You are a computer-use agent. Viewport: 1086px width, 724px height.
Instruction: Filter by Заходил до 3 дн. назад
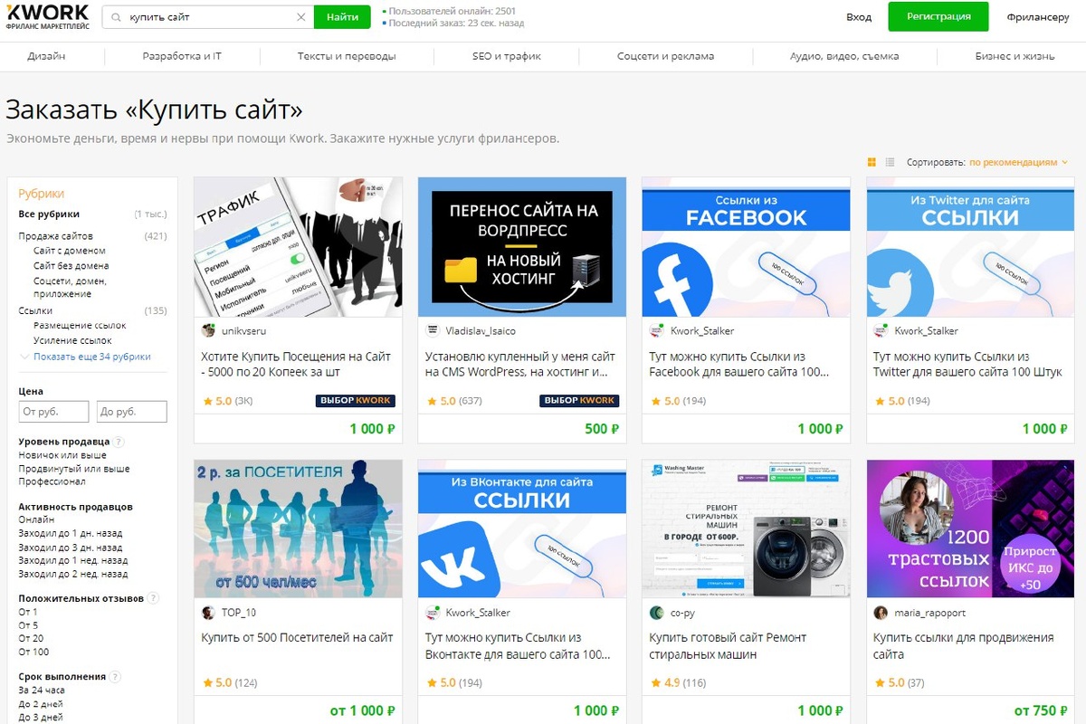[x=71, y=548]
